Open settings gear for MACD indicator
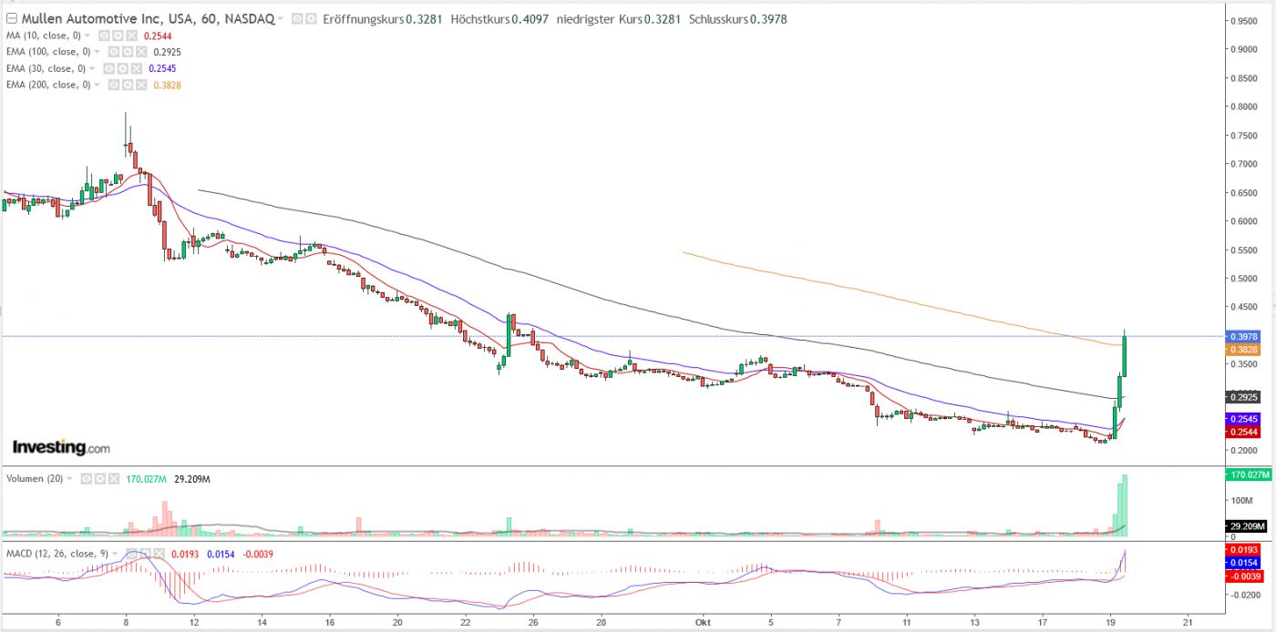 point(145,554)
